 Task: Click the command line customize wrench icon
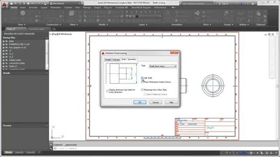51,148
